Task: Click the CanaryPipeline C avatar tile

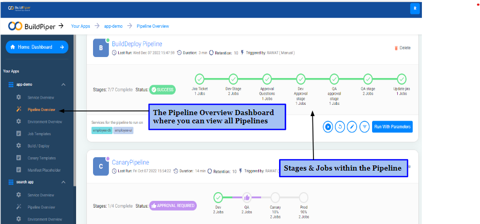Action: [x=101, y=166]
